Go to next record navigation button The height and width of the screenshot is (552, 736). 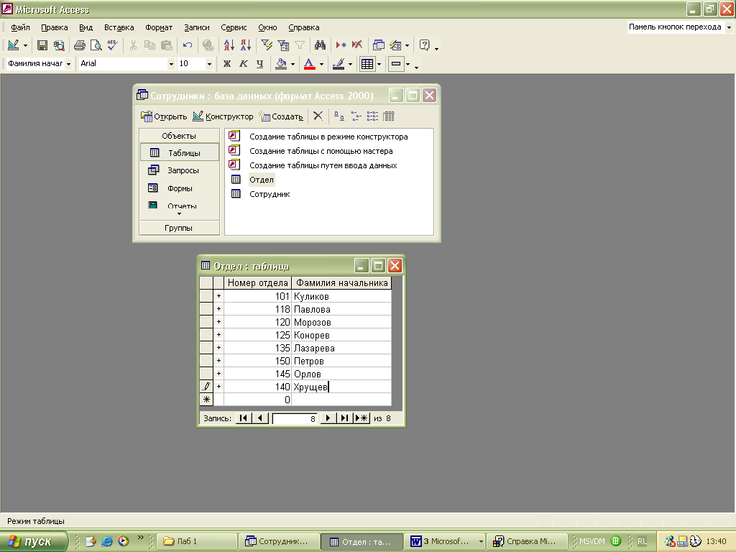tap(328, 418)
